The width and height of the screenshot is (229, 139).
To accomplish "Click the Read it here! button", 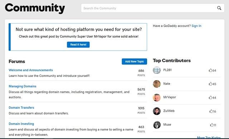I will (x=78, y=45).
